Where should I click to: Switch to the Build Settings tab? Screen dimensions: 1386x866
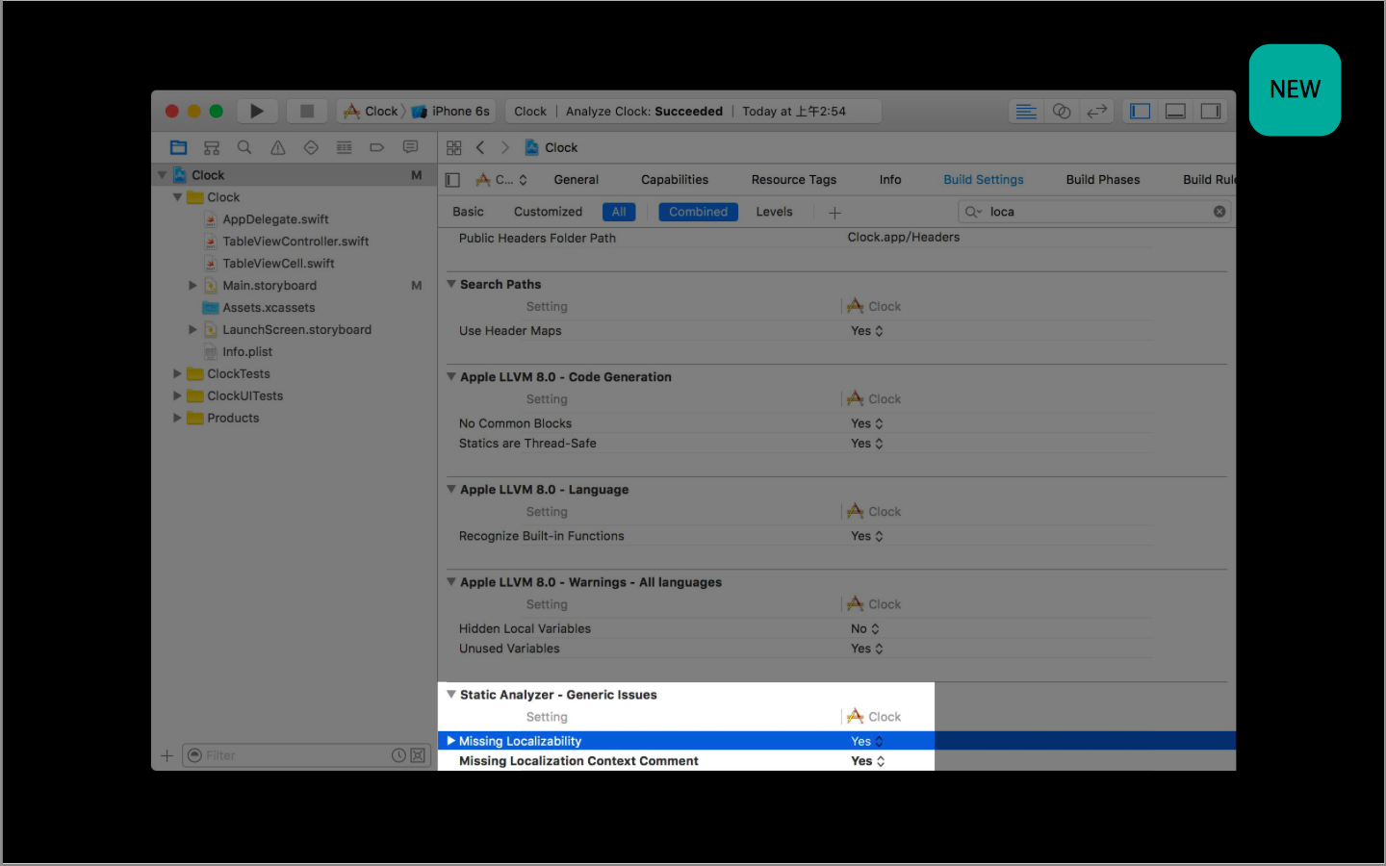[x=984, y=180]
